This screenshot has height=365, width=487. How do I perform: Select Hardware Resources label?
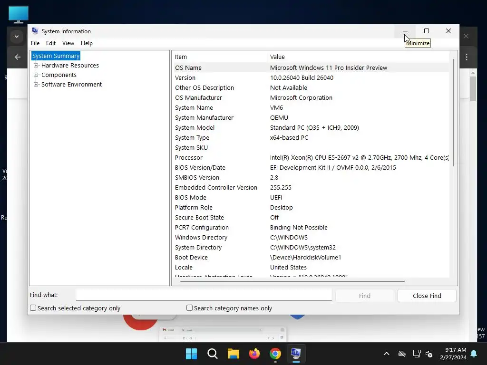[x=70, y=66]
